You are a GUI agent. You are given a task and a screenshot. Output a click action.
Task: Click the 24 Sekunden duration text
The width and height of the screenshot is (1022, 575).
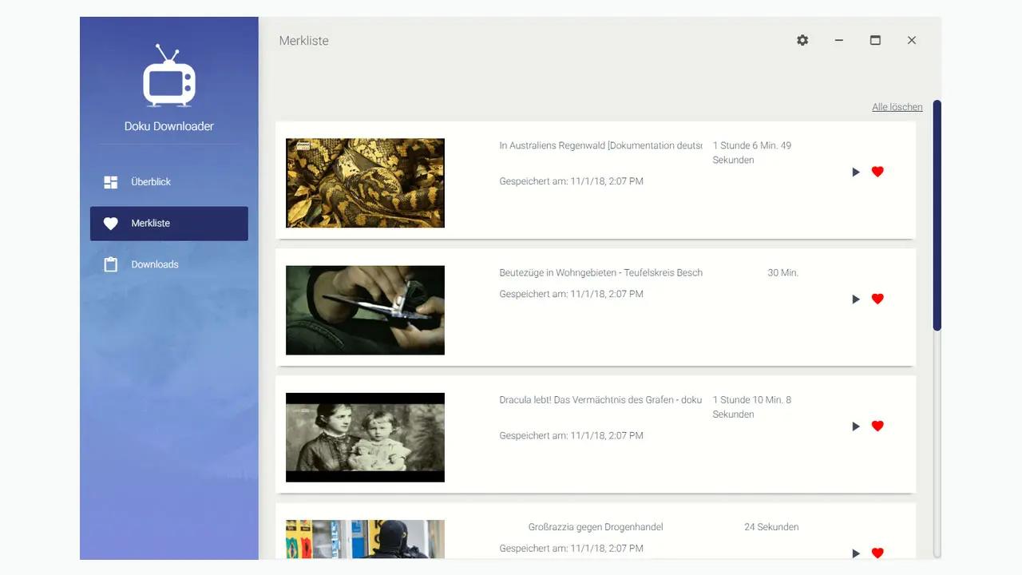point(771,527)
